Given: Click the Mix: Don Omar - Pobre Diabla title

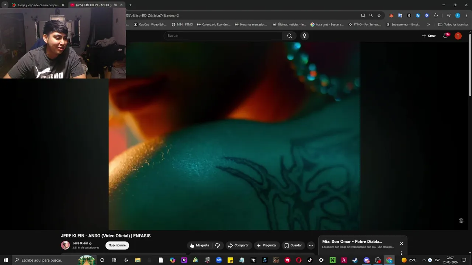Looking at the screenshot, I should tap(352, 241).
